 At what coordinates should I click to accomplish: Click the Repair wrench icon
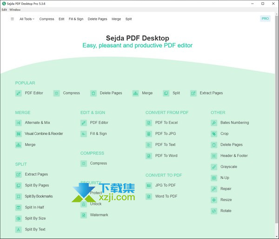pos(214,189)
